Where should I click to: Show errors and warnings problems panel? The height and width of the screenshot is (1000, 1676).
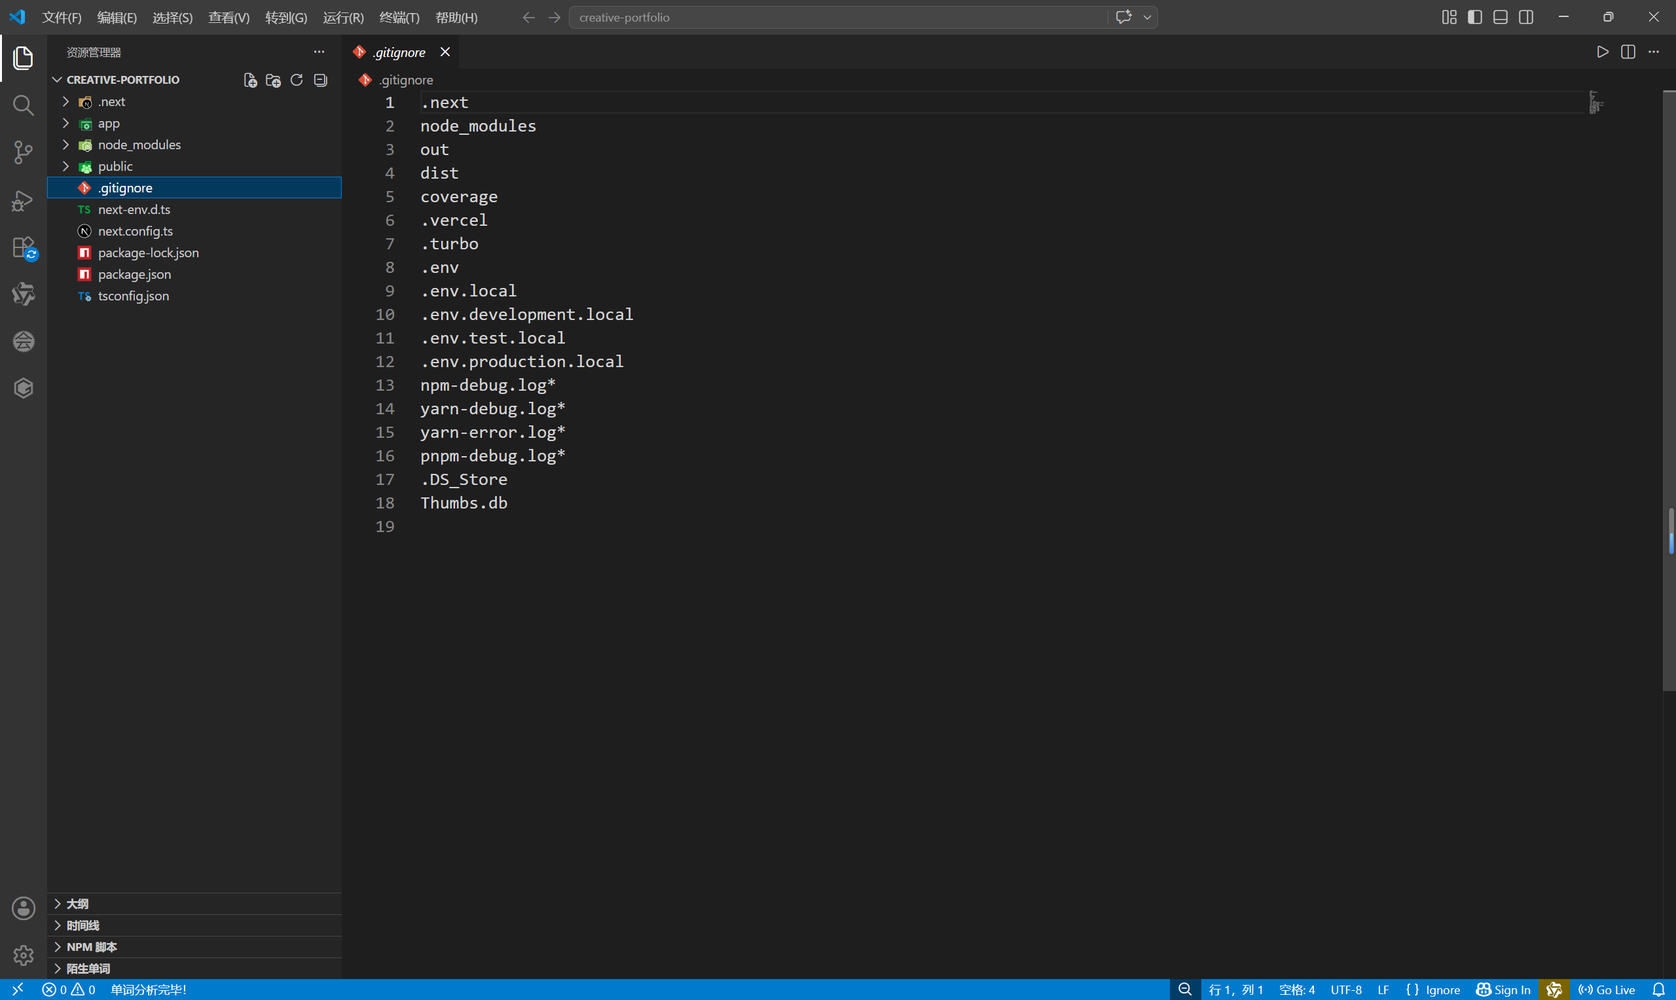coord(68,990)
